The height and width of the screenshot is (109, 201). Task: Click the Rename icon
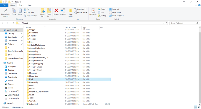point(63,11)
